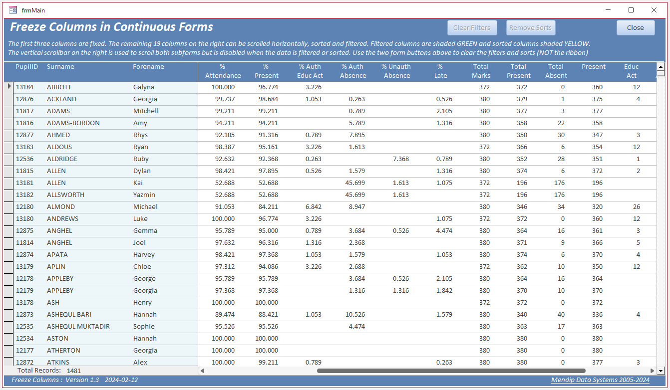The image size is (670, 390).
Task: Click the PupilID column header
Action: [27, 67]
